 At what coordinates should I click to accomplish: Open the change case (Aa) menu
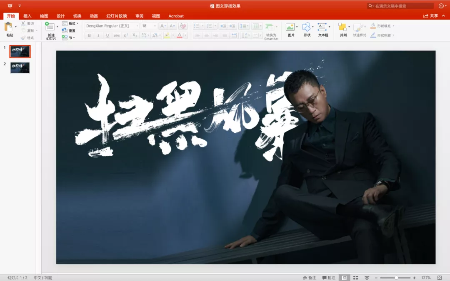[155, 35]
